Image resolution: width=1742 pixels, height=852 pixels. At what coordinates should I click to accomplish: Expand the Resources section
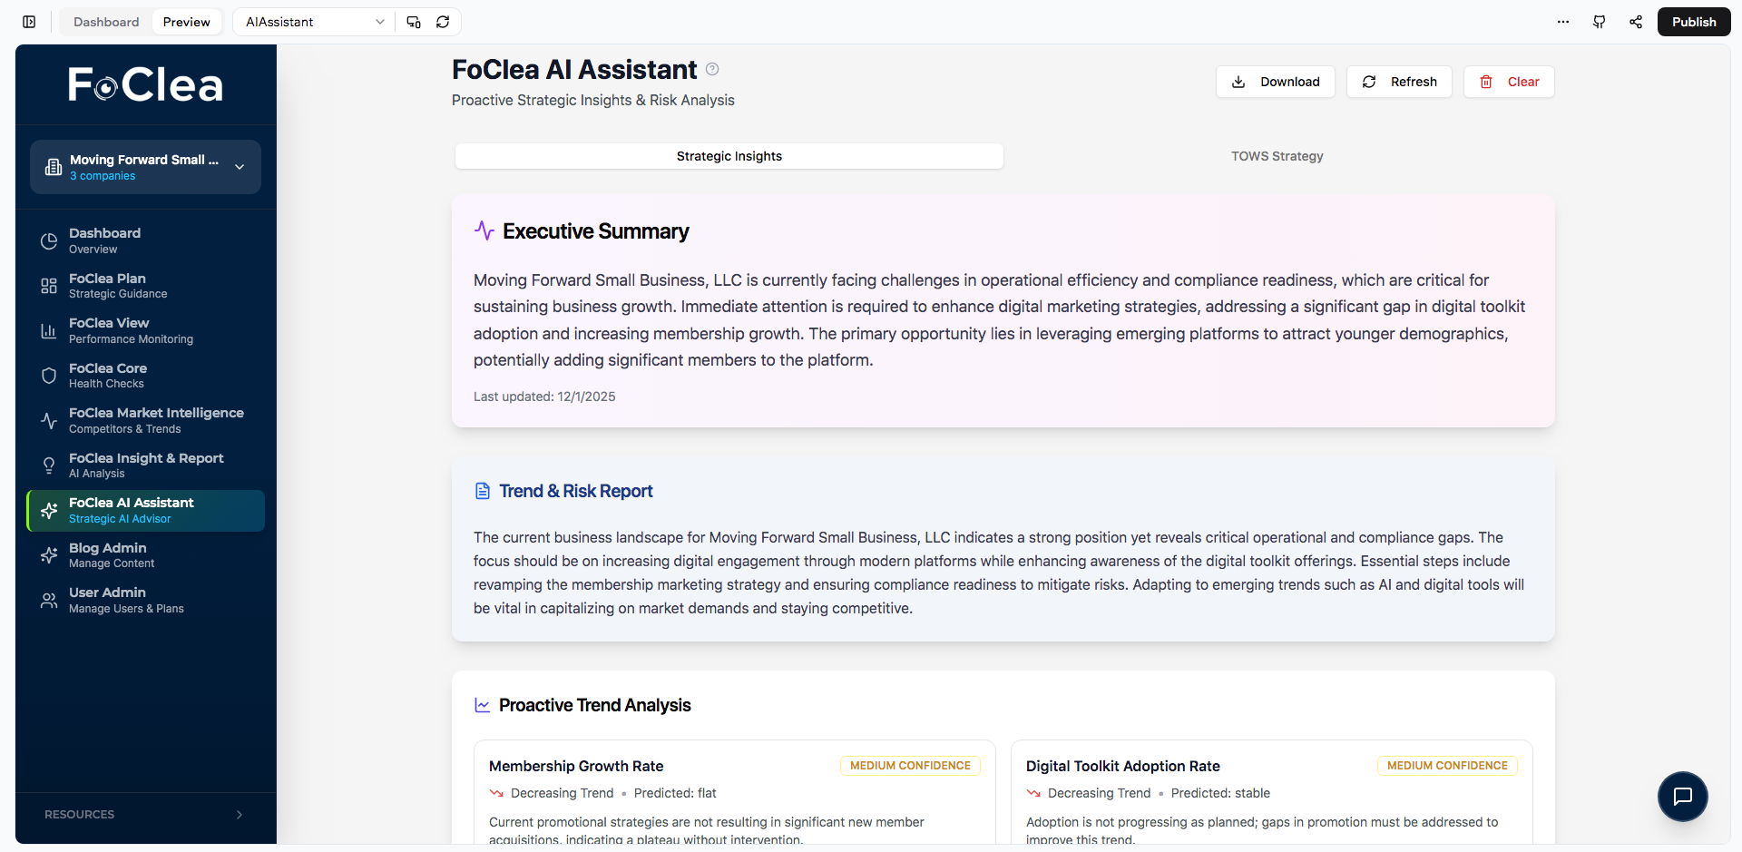145,814
